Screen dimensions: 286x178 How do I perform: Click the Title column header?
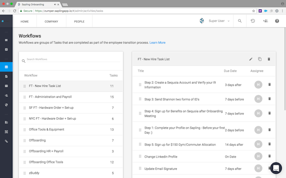[141, 71]
